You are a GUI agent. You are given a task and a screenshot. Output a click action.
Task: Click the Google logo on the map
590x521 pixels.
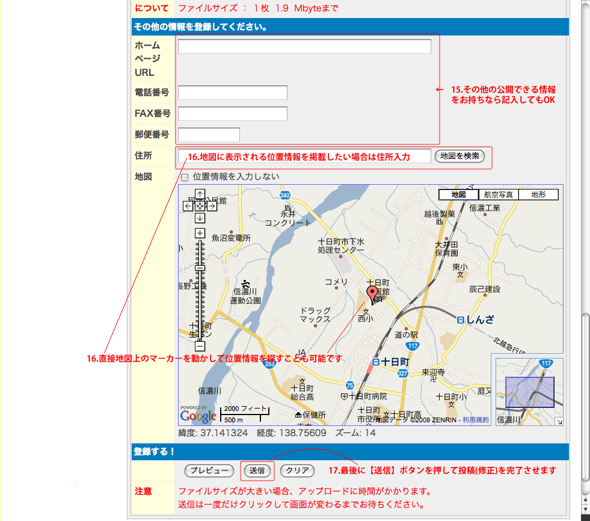[198, 416]
